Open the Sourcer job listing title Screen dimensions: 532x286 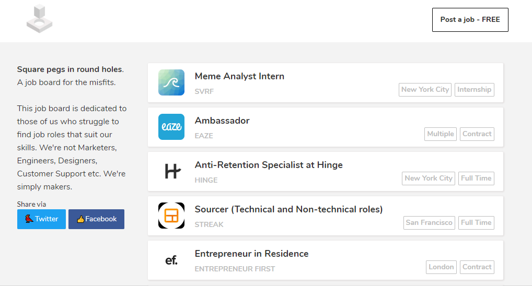[288, 209]
